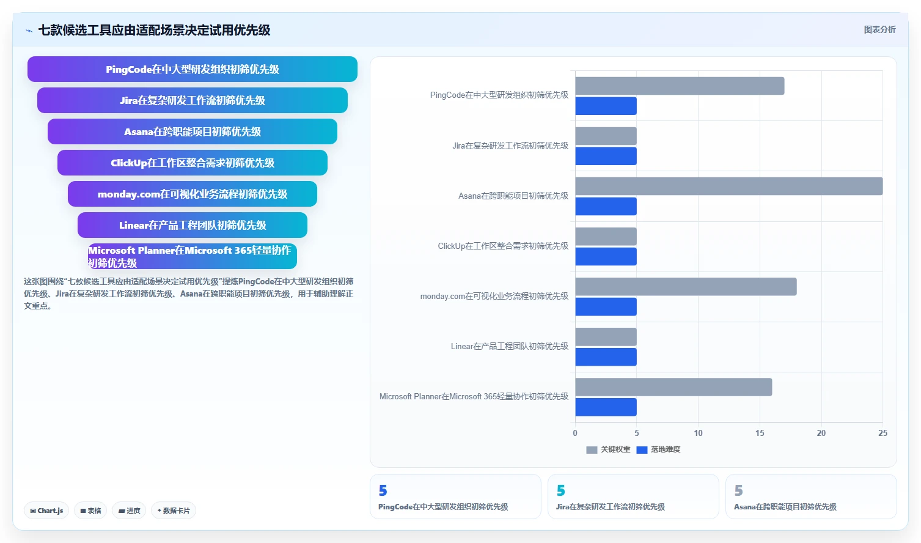Click ClickUp gray 关键权重 chart bar
Viewport: 921px width, 543px height.
coord(606,236)
